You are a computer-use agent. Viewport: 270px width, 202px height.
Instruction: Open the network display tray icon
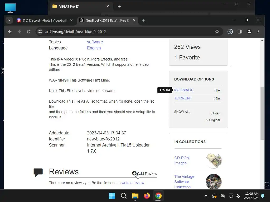[x=231, y=196]
